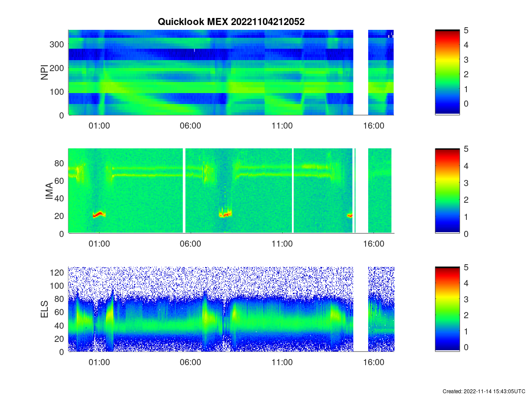The height and width of the screenshot is (395, 526).
Task: Click the red IMA feature near 08:00
Action: pos(225,215)
